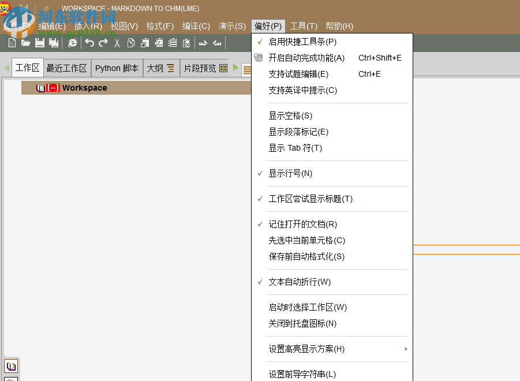Open browser preview with the IE icon
The image size is (520, 381).
click(72, 43)
